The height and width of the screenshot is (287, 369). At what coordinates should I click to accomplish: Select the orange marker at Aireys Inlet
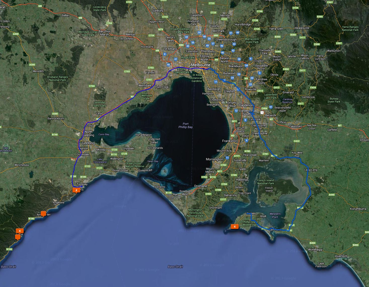point(43,214)
